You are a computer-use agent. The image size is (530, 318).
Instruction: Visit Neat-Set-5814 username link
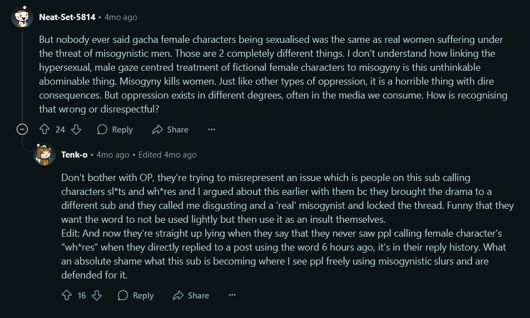(x=67, y=17)
